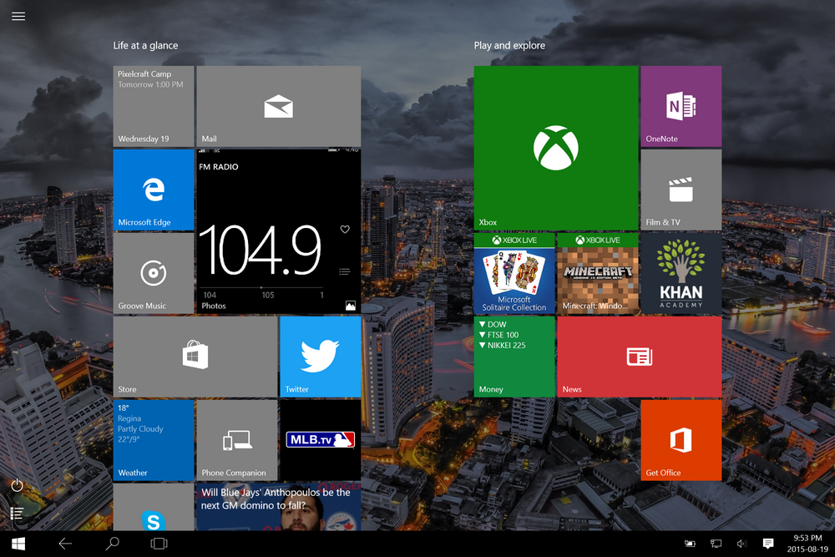Open the network icon in system tray
Image resolution: width=835 pixels, height=557 pixels.
716,544
